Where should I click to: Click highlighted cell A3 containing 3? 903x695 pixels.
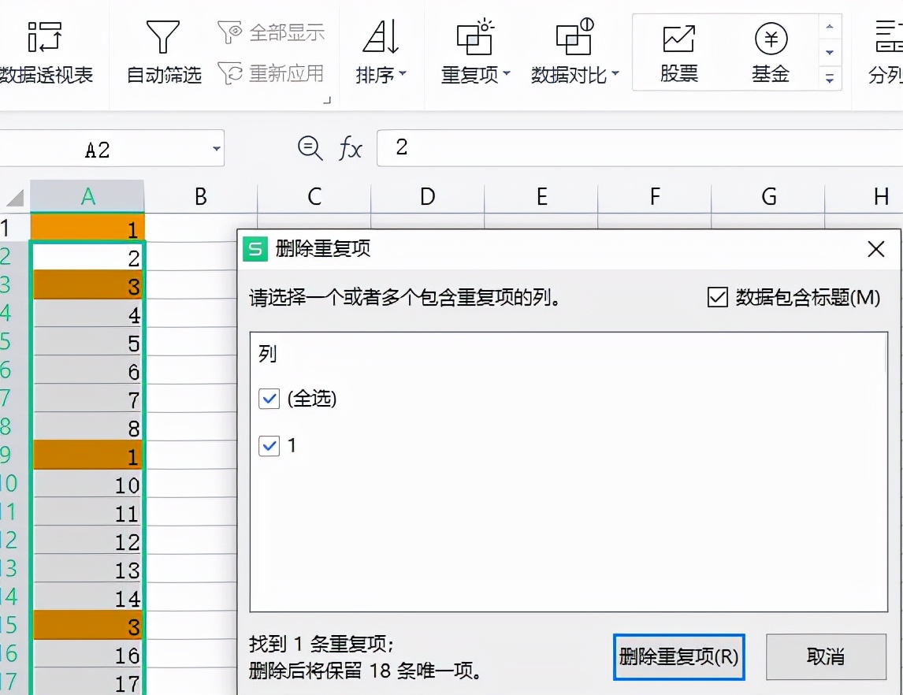click(x=87, y=285)
